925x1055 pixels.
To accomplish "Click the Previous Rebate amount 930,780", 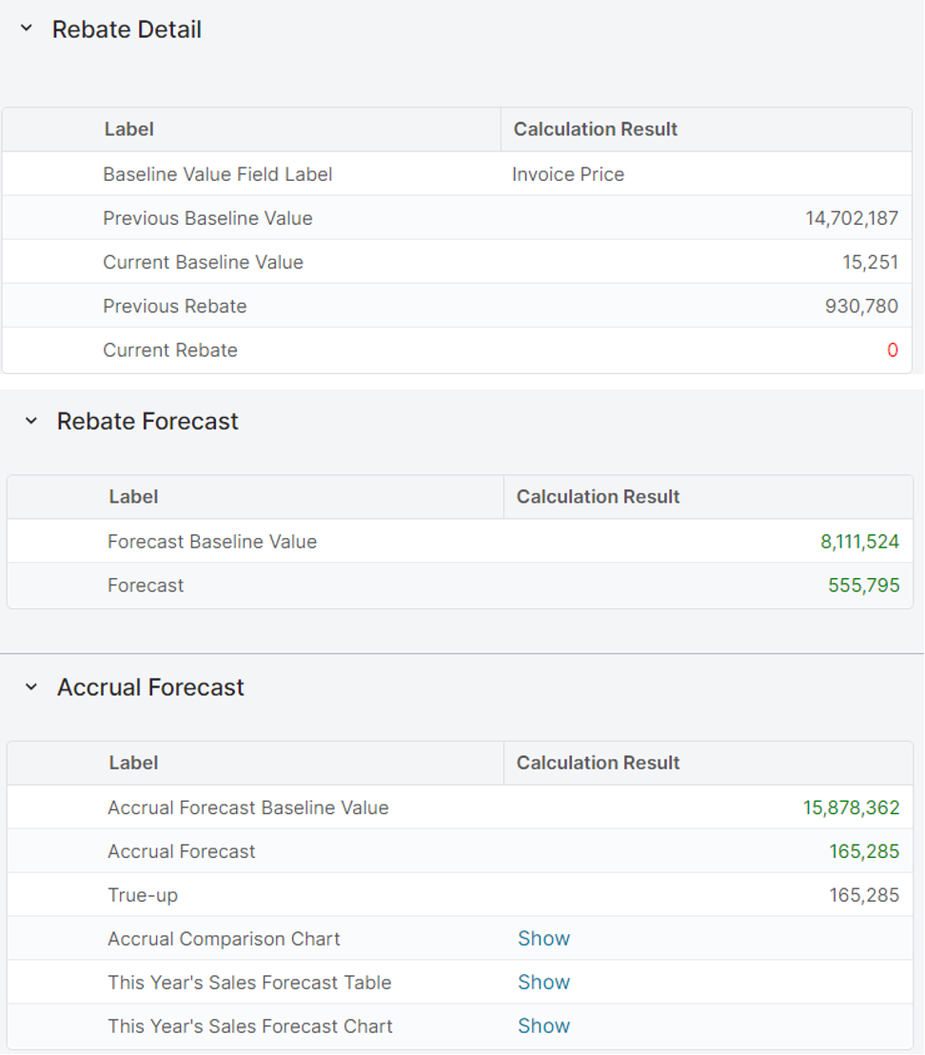I will coord(861,307).
